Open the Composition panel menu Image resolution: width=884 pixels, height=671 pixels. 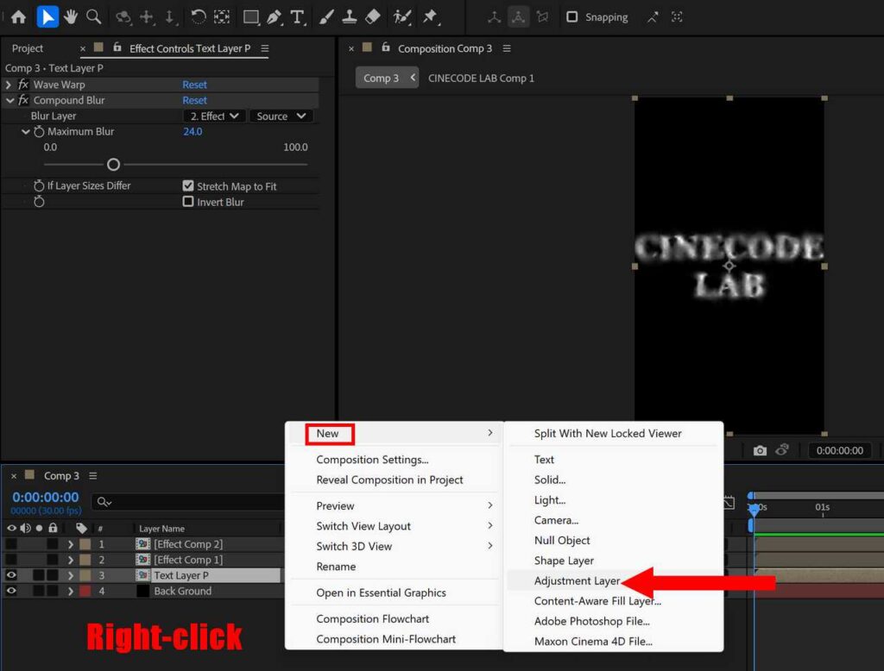(x=507, y=48)
